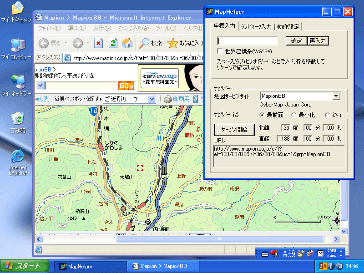Click IE horizontal scroll left arrow
Image resolution: width=364 pixels, height=273 pixels.
[x=39, y=239]
